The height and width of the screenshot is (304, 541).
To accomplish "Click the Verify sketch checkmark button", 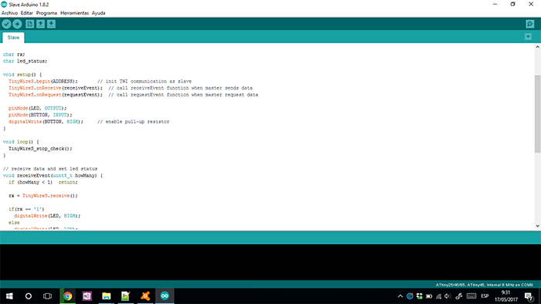I will tap(6, 24).
